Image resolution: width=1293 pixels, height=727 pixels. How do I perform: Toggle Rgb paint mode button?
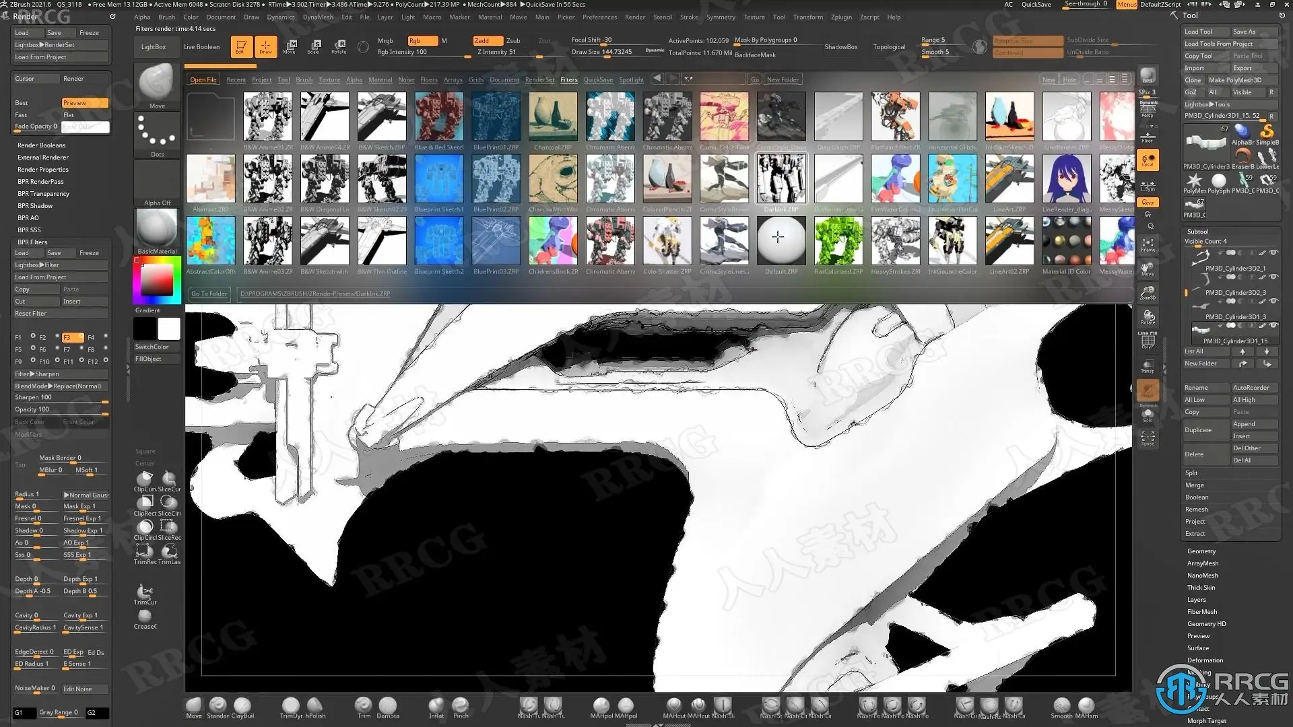(422, 40)
